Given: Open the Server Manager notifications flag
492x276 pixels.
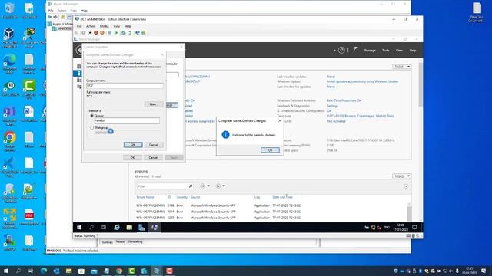Looking at the screenshot, I should [x=355, y=50].
